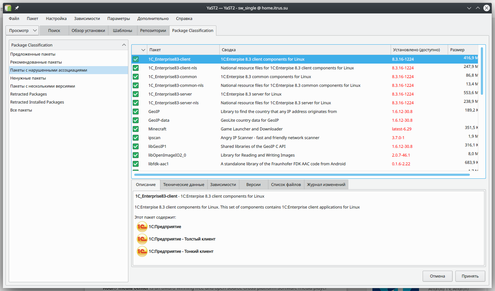Open the Дополнительно menu

(x=153, y=19)
